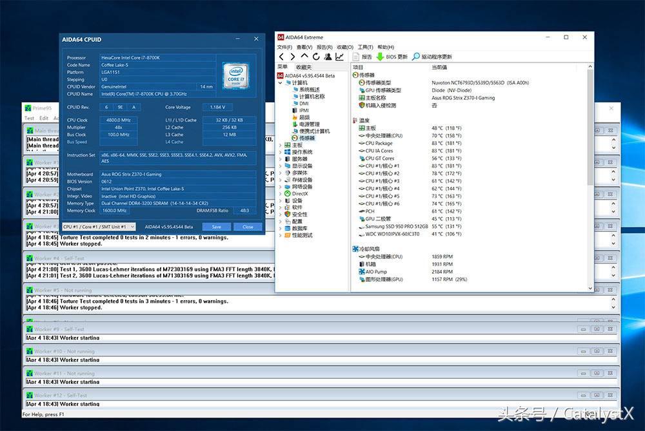Click Save in the AIDA64 CPUID window

(216, 227)
